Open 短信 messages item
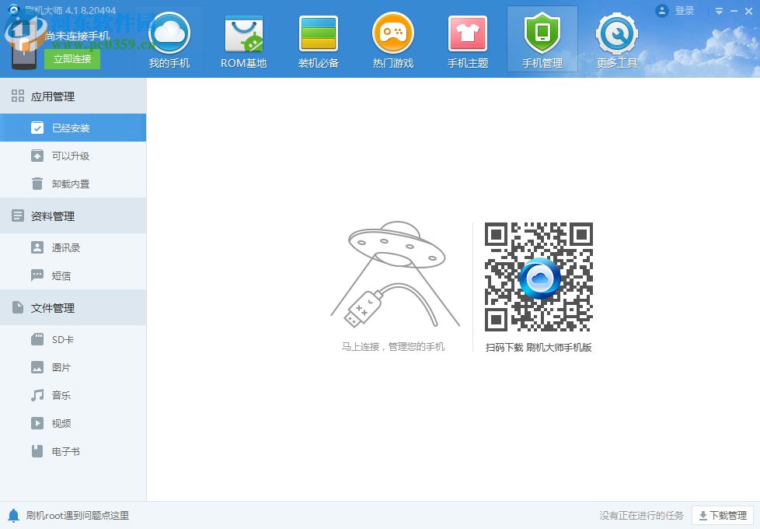760x529 pixels. [x=73, y=275]
